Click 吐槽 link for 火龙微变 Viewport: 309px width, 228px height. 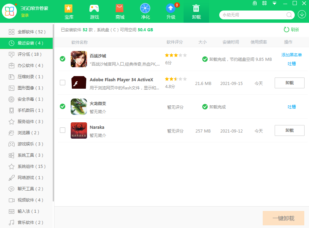(x=292, y=107)
